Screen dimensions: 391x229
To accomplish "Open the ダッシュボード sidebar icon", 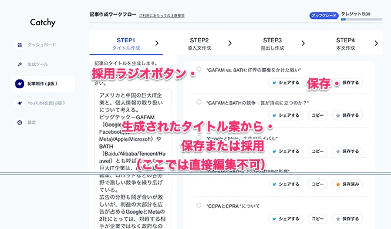I will click(x=20, y=45).
